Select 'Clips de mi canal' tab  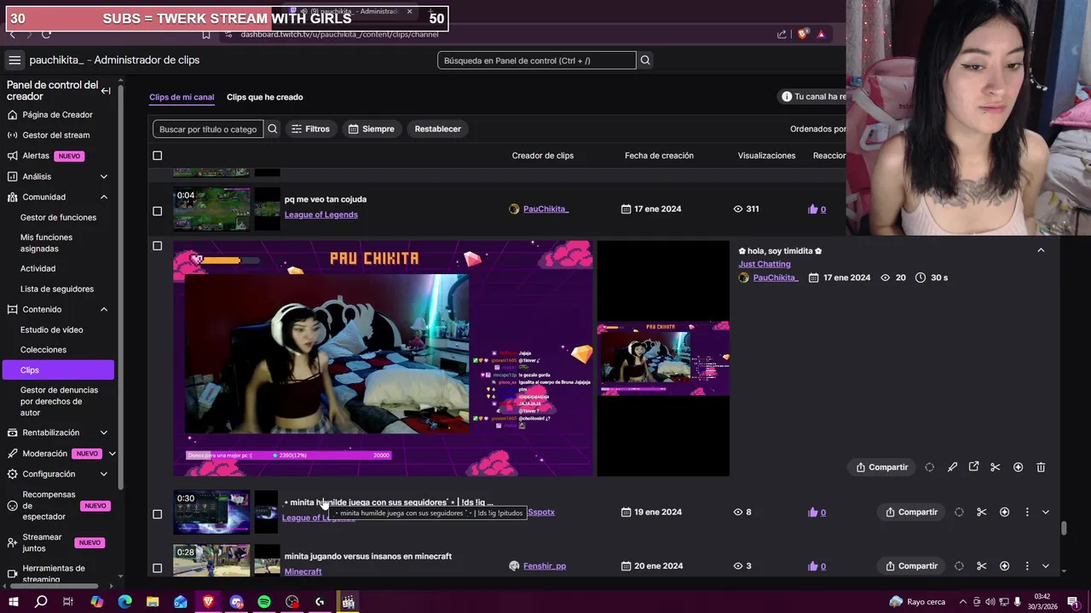coord(182,97)
